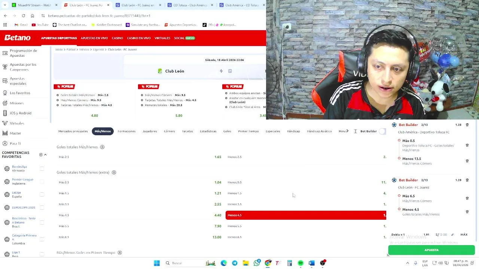Tick the Bundesliga competition checkbox
The width and height of the screenshot is (479, 269).
click(42, 169)
